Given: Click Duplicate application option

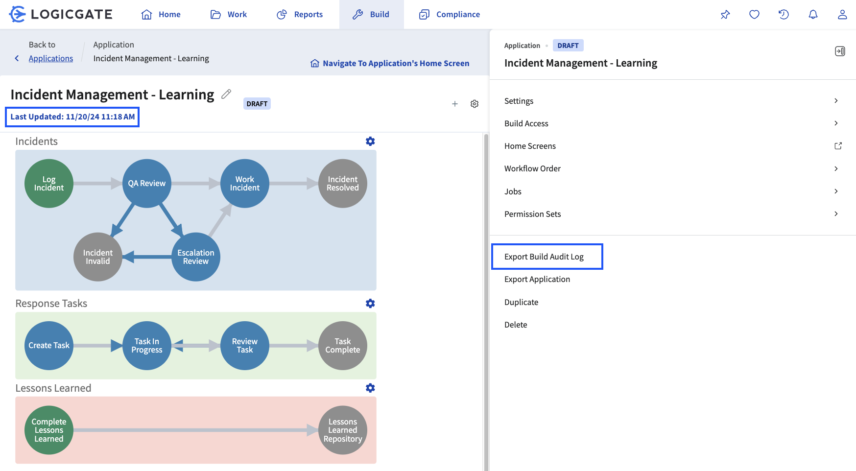Looking at the screenshot, I should point(521,302).
